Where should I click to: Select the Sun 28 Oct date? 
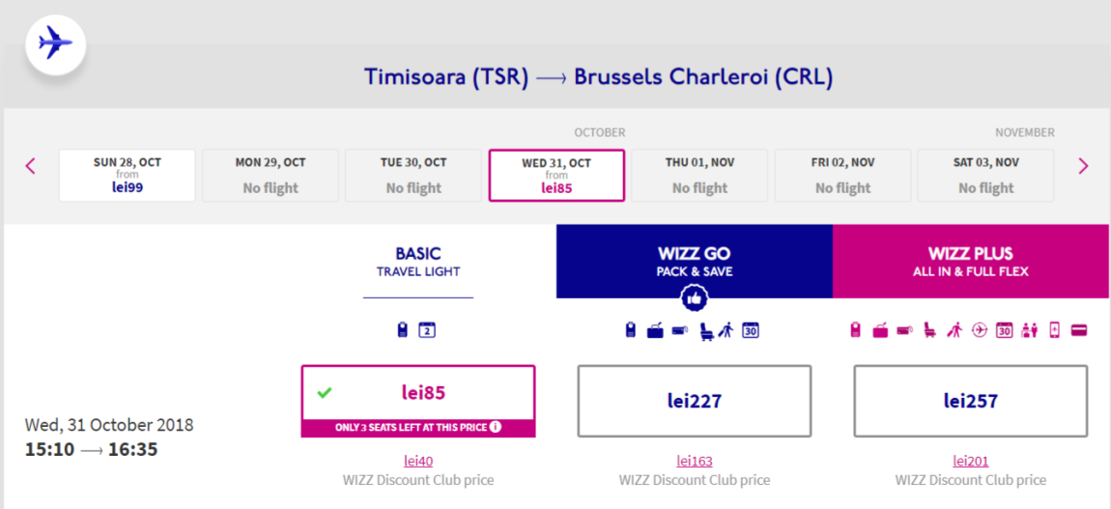pyautogui.click(x=128, y=176)
